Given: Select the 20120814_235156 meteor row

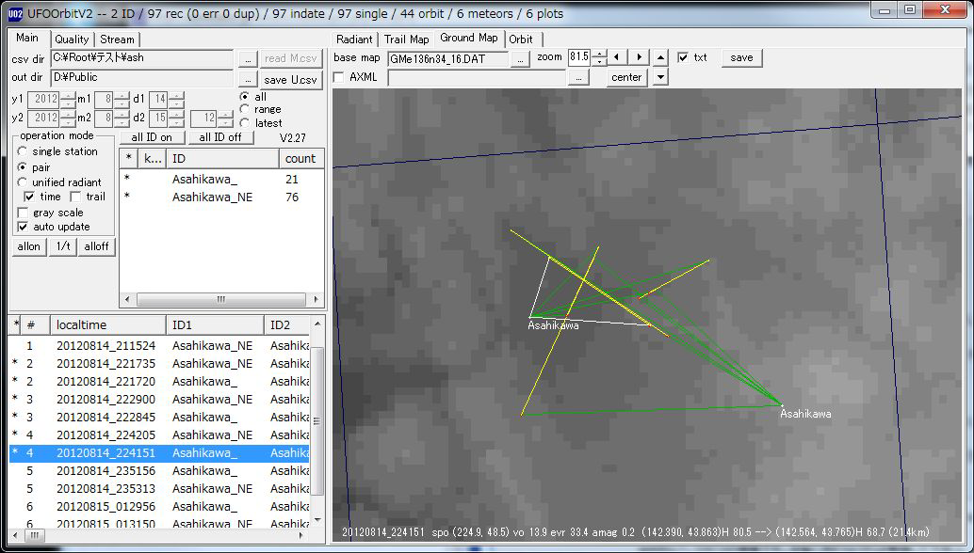Looking at the screenshot, I should point(106,471).
